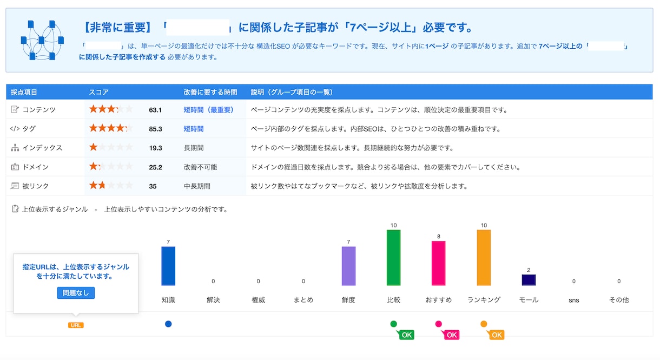The image size is (660, 360).
Task: Click the ドメイン star rating
Action: pos(111,167)
